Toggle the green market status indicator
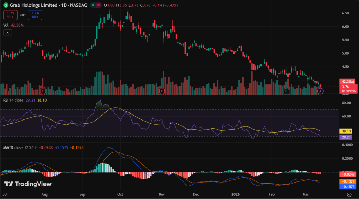Image resolution: width=359 pixels, height=199 pixels. coord(93,5)
